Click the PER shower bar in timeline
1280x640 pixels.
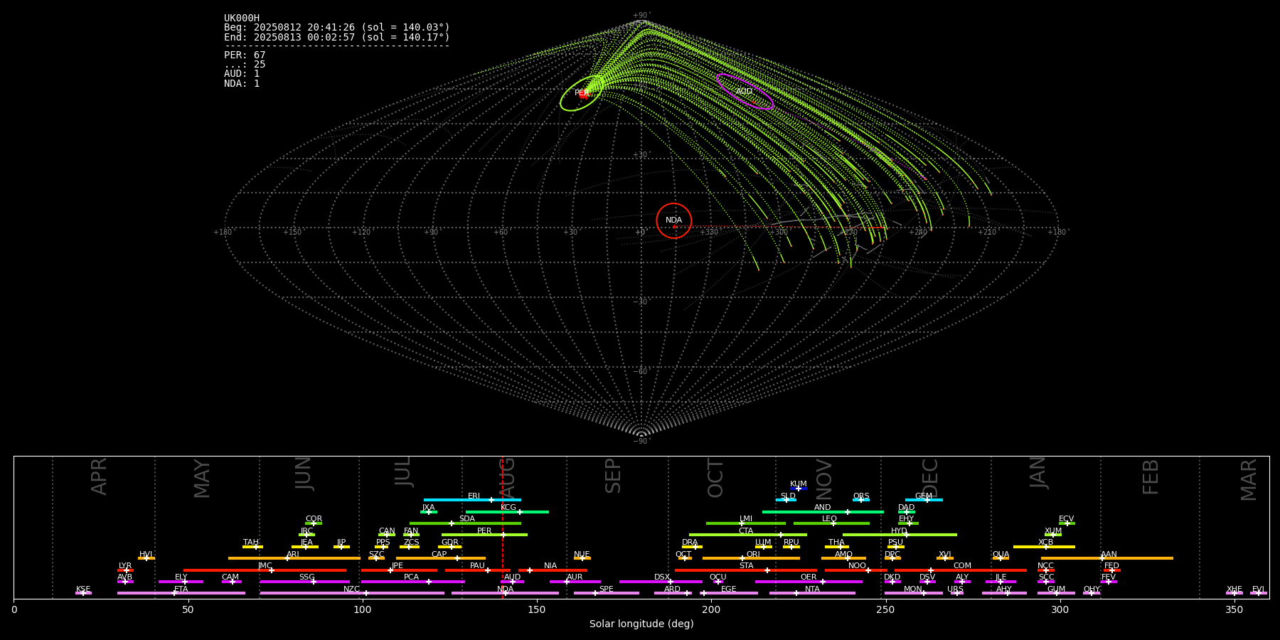(x=484, y=535)
